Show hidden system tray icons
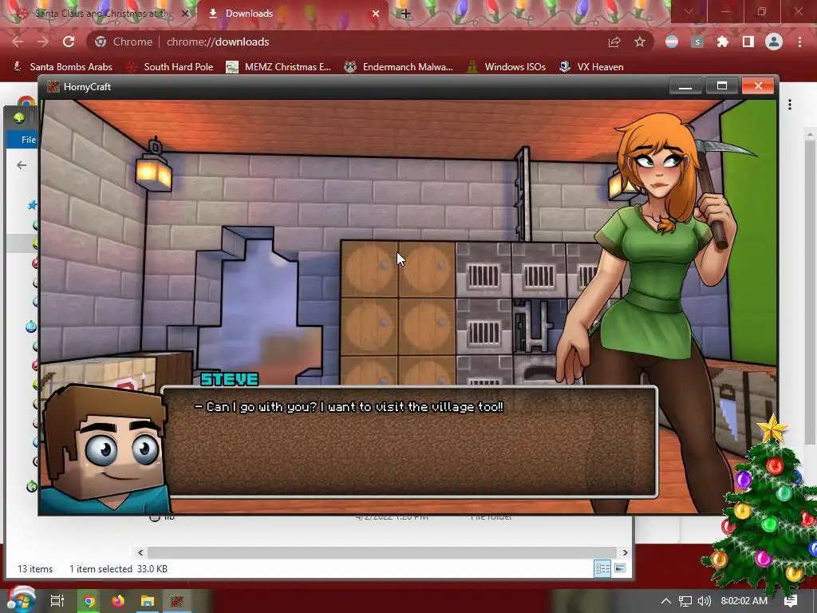Screen dimensions: 817x613 click(x=666, y=601)
